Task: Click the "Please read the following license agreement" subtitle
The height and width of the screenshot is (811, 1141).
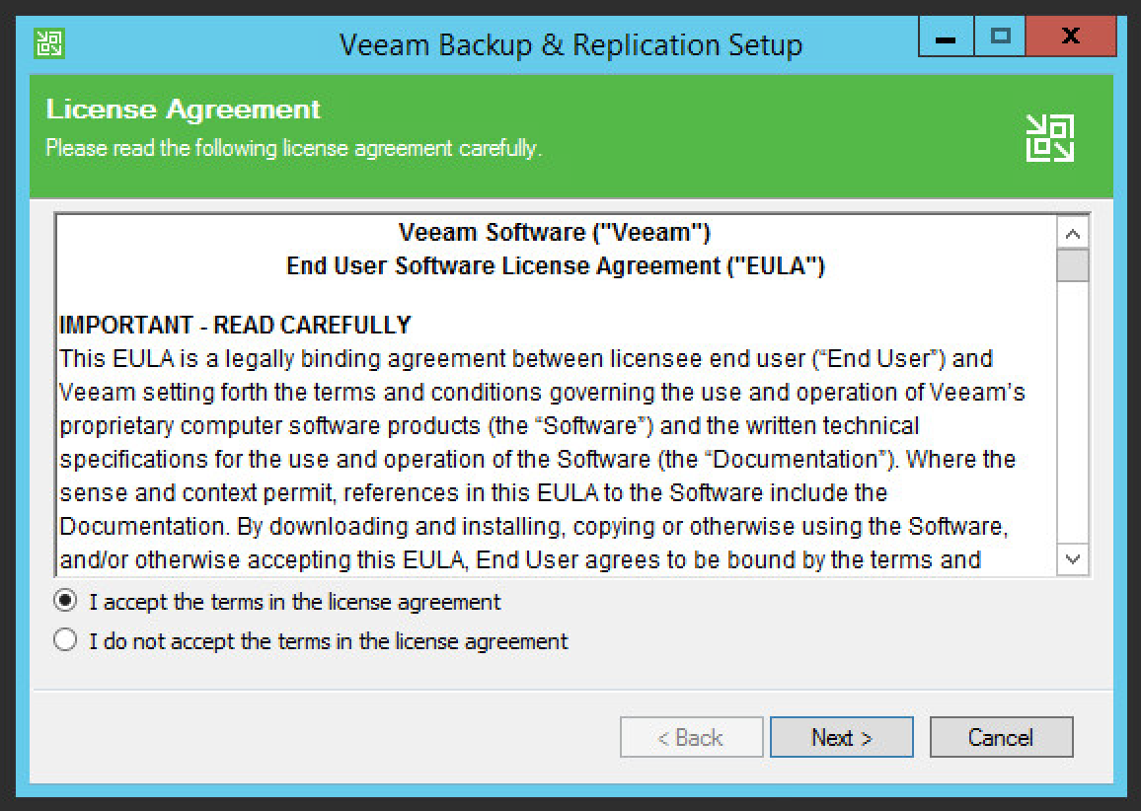Action: pos(294,149)
